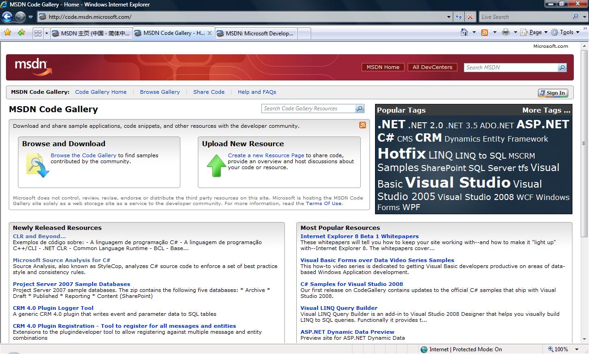The width and height of the screenshot is (589, 354).
Task: Open the browser toolbar Feeds icon
Action: pos(485,32)
